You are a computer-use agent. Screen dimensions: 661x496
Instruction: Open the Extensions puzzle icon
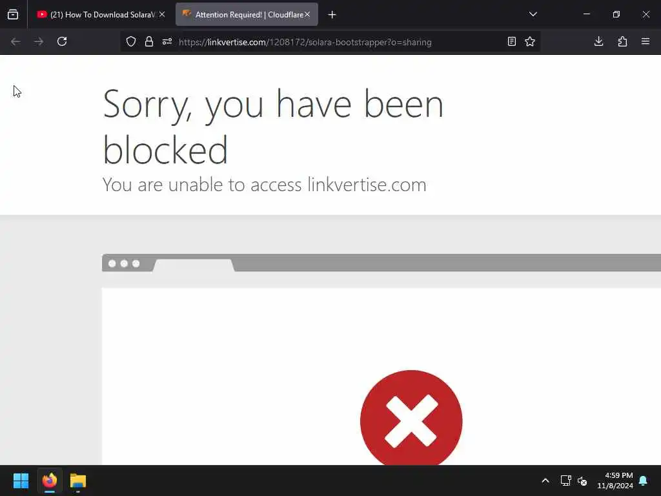point(622,41)
